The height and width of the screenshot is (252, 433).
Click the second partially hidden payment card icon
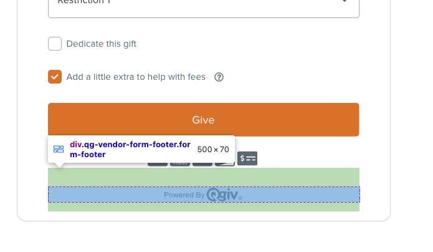tap(180, 164)
